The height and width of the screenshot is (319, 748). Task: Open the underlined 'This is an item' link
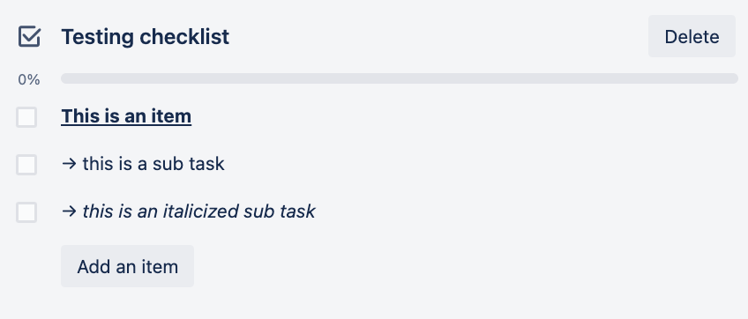click(x=126, y=116)
